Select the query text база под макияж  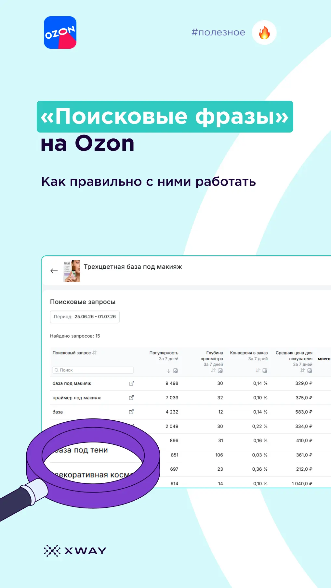click(72, 383)
